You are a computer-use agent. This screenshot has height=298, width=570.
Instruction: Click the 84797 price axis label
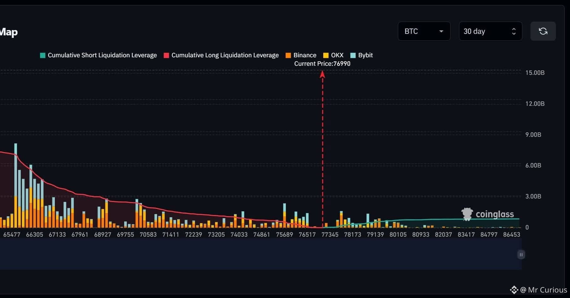[489, 234]
